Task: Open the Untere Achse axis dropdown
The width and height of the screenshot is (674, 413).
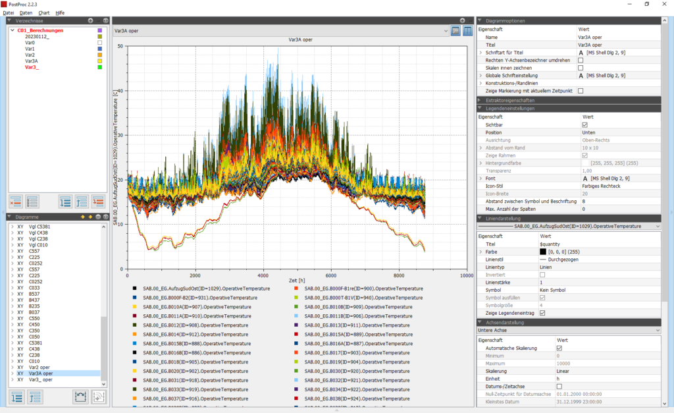Action: [x=569, y=331]
